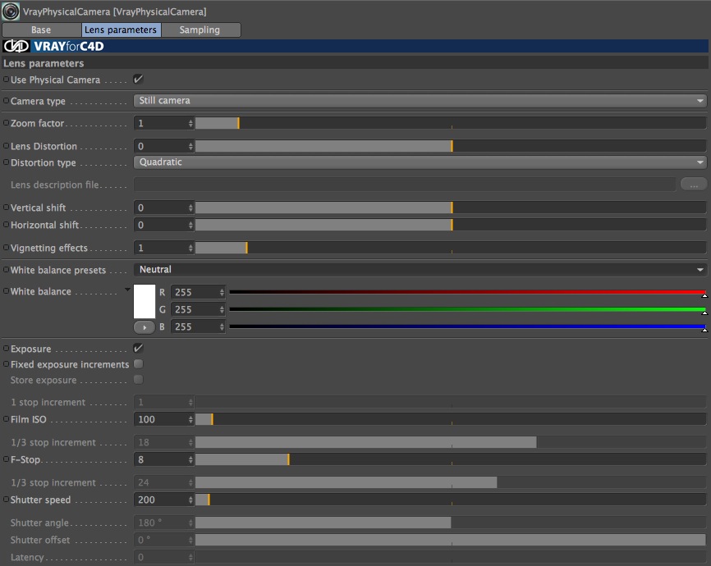Collapse the White balance color expander triangle
Viewport: 711px width, 566px height.
coord(127,290)
